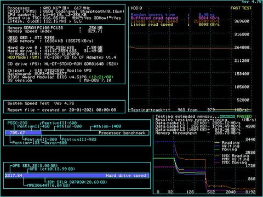This screenshot has height=197, width=263.
Task: Click the green PASSED memory test status
Action: pyautogui.click(x=244, y=116)
